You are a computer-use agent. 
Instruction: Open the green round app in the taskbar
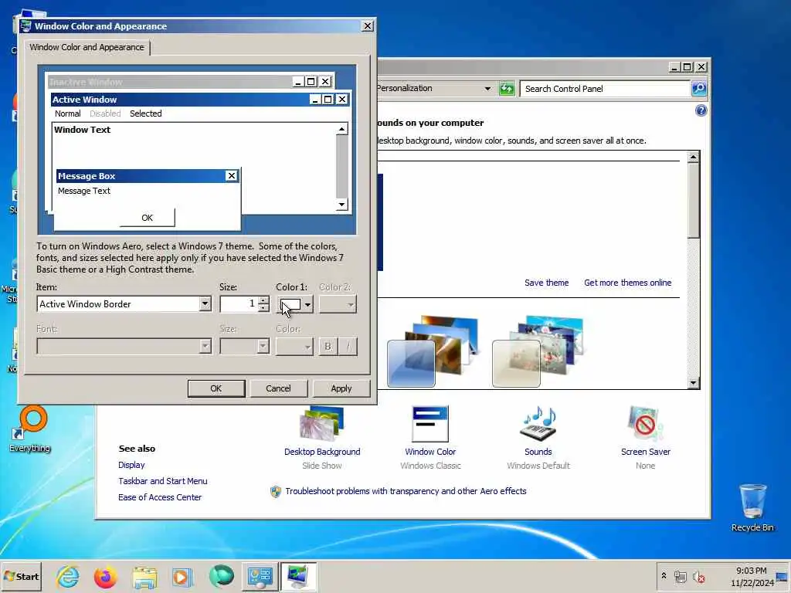click(x=221, y=576)
